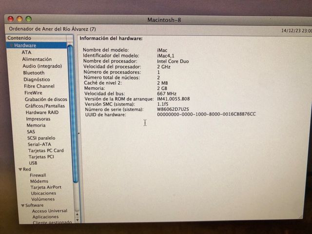The image size is (312, 234).
Task: Click the sidebar scrollbar thumb
Action: coord(72,114)
